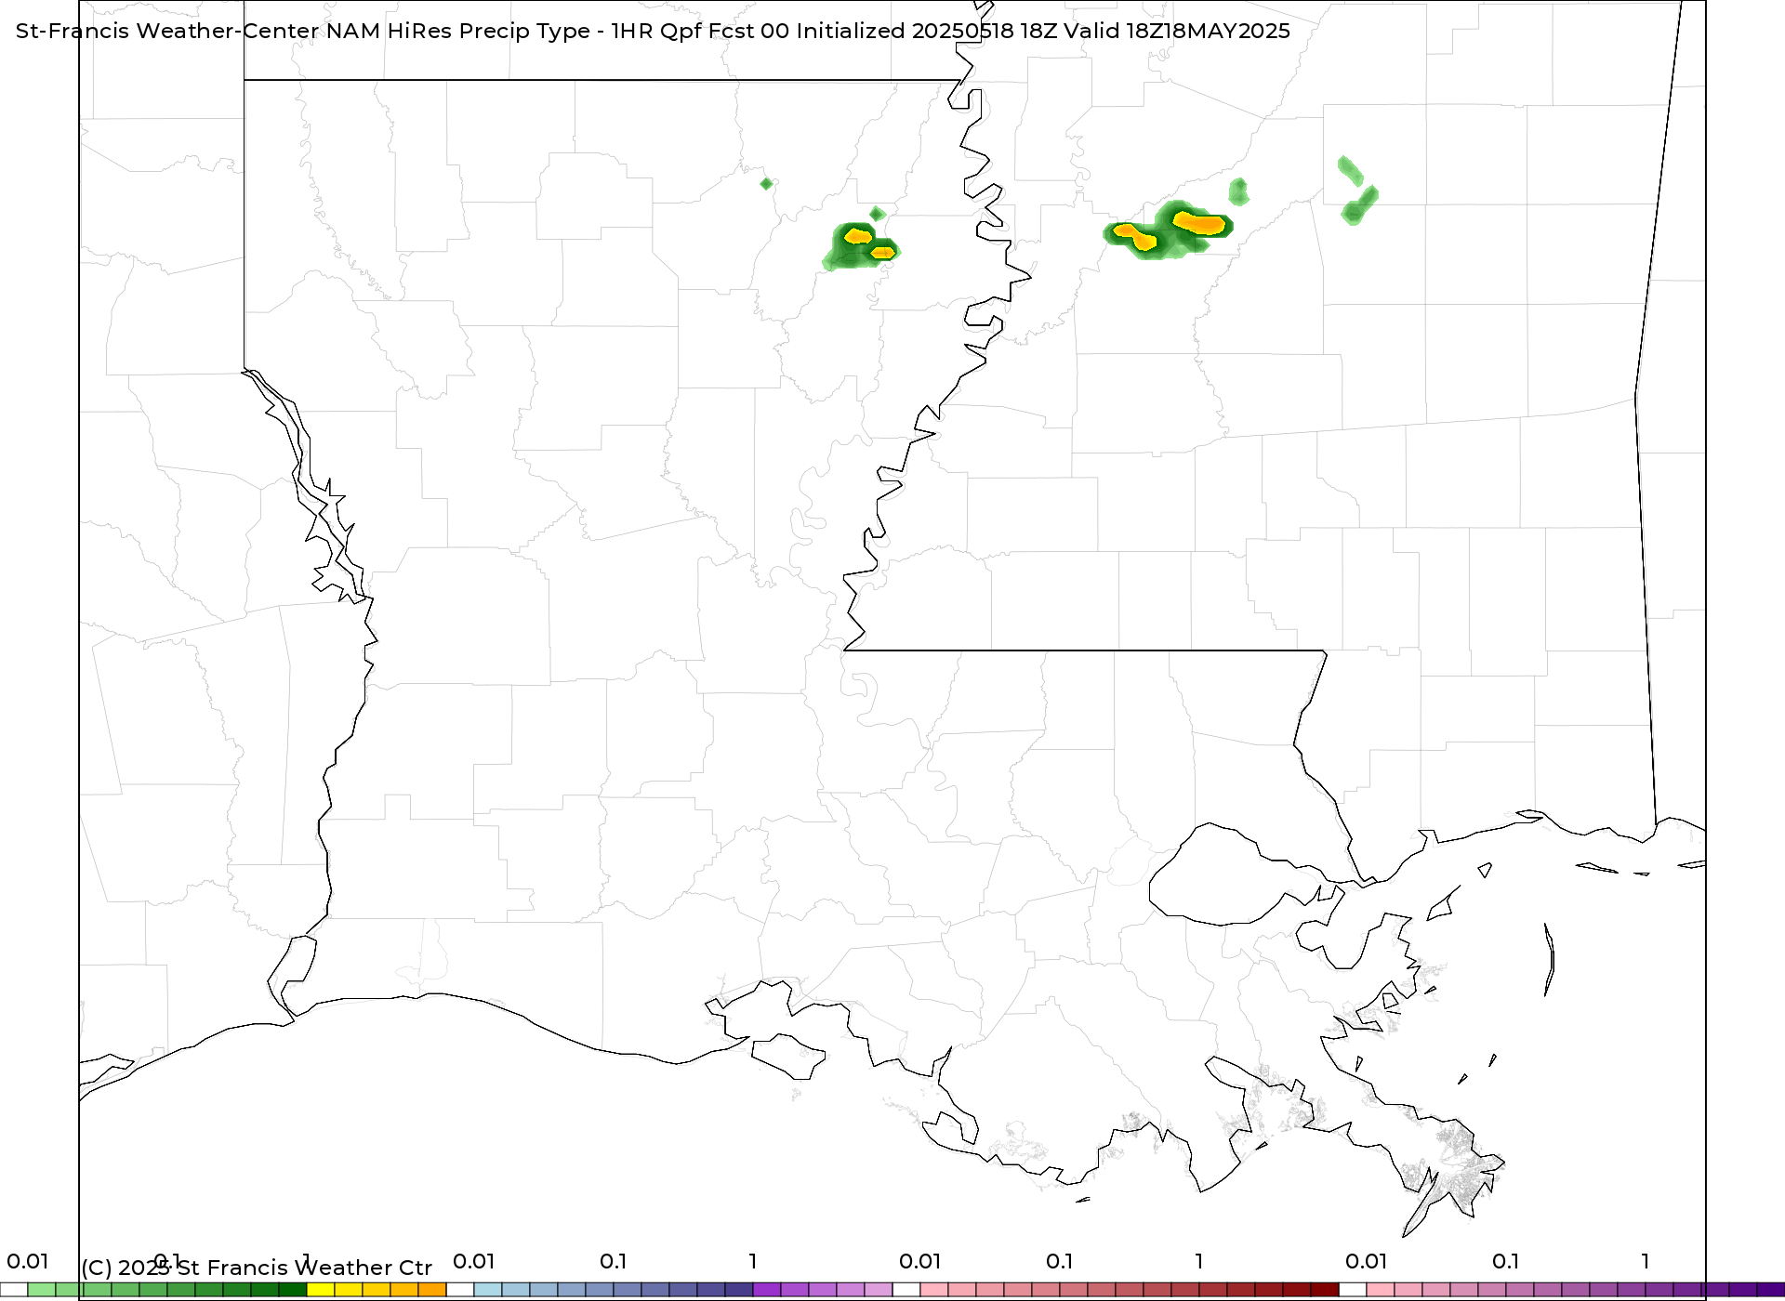Image resolution: width=1785 pixels, height=1301 pixels.
Task: Click the map title 'St-Francis Weather-Center NAM HiRes Precip Type'
Action: (303, 31)
